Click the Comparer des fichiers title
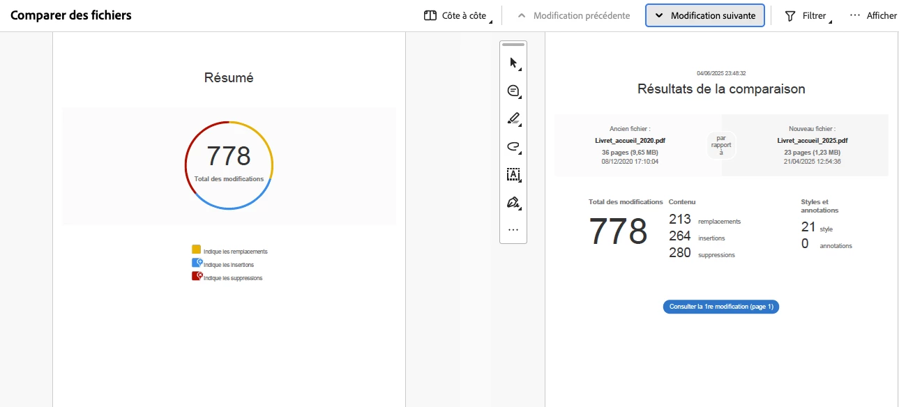 70,15
